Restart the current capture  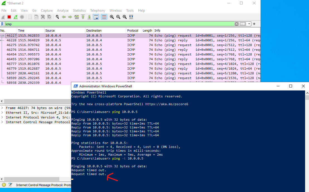click(16, 17)
